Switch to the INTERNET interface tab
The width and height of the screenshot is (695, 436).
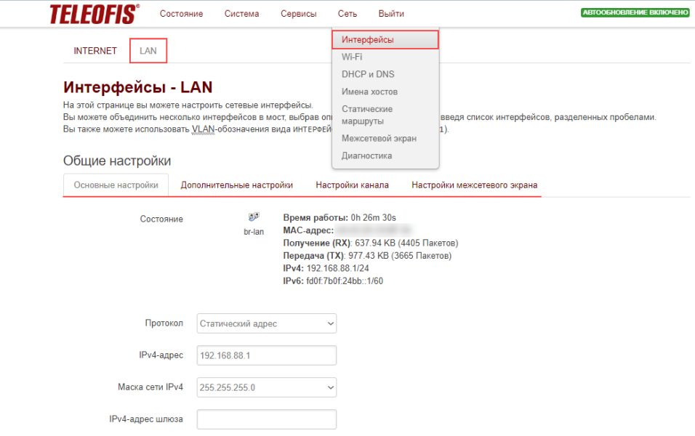click(x=95, y=51)
